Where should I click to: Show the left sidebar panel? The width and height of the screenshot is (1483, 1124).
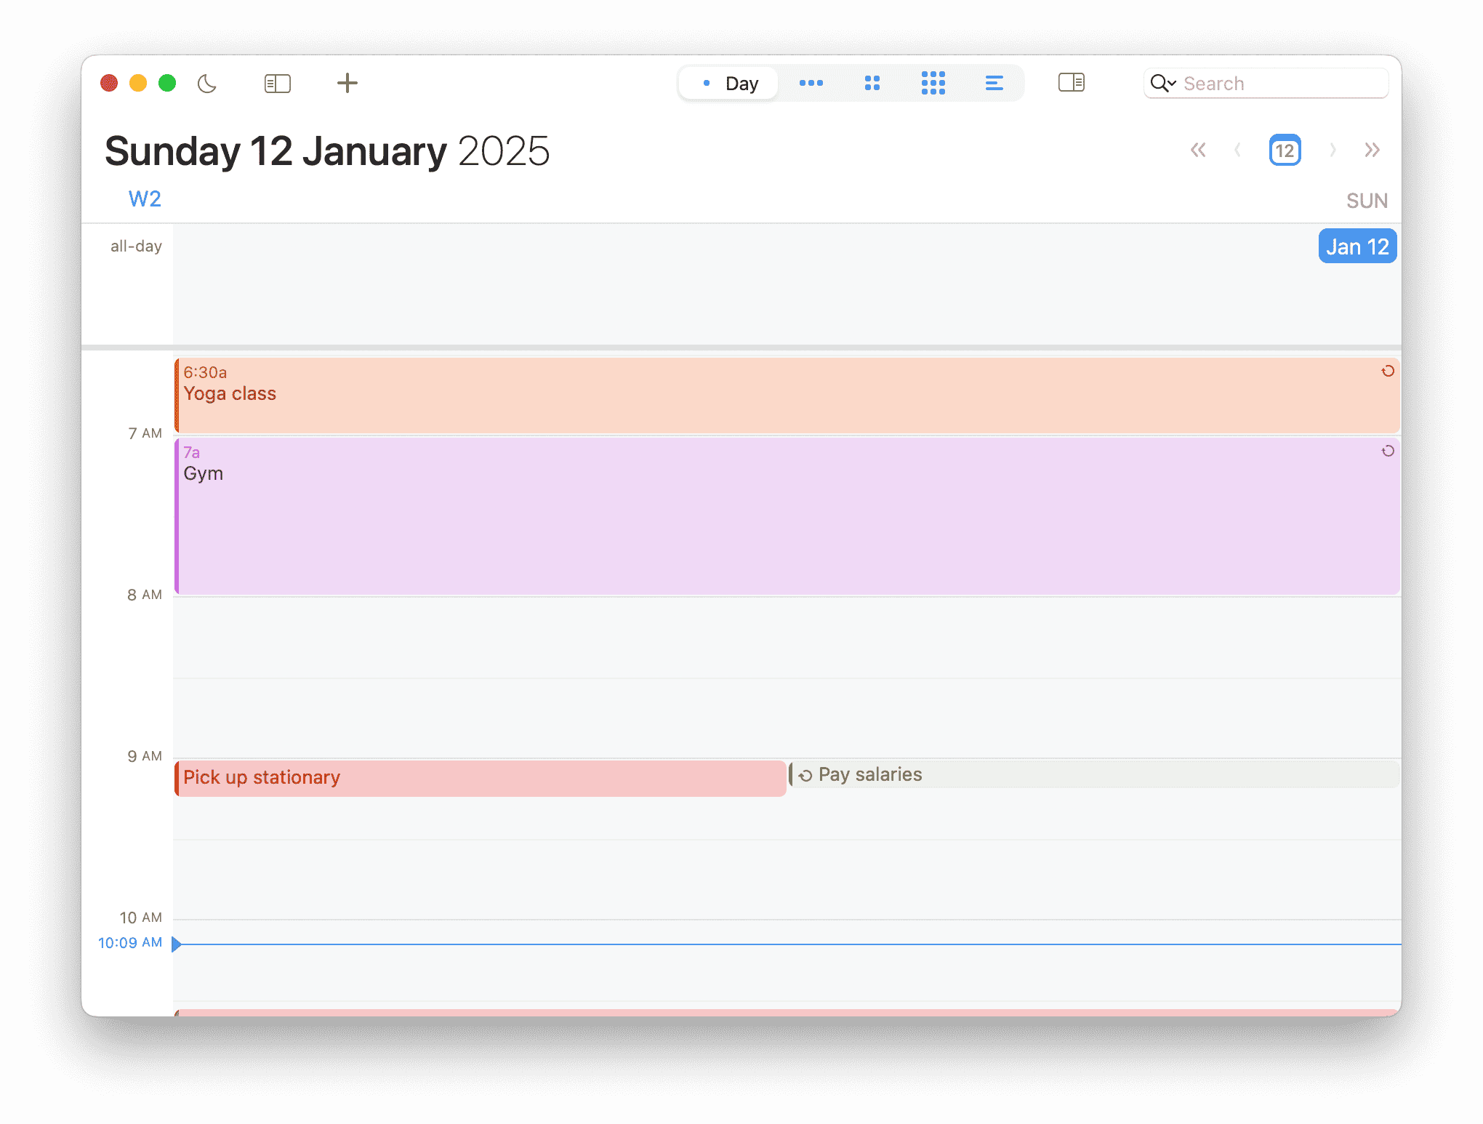pyautogui.click(x=277, y=84)
